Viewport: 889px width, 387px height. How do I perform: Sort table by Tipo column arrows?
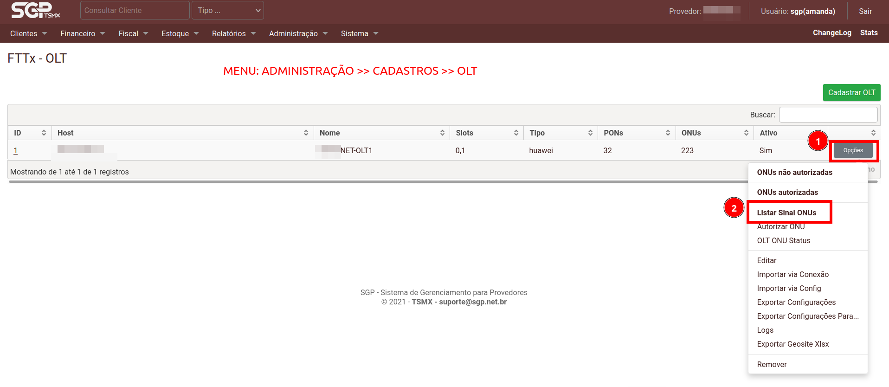point(590,133)
